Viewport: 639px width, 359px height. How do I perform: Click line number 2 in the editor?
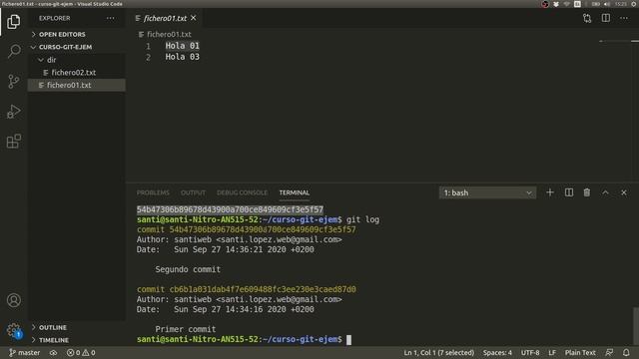[x=149, y=57]
